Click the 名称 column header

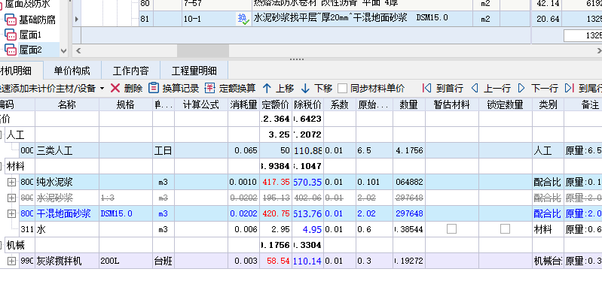pos(67,104)
